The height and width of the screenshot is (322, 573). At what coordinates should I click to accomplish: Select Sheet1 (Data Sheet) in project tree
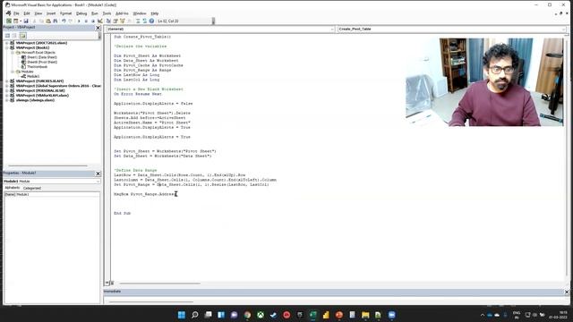coord(42,57)
